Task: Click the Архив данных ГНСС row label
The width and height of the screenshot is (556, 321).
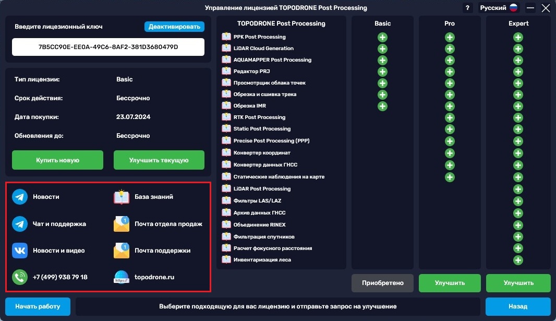Action: (259, 212)
